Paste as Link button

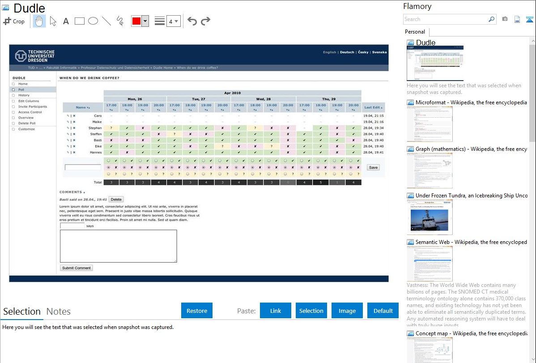[x=276, y=311]
